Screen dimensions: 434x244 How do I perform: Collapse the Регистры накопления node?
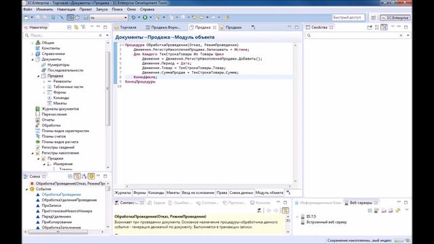tap(33, 153)
